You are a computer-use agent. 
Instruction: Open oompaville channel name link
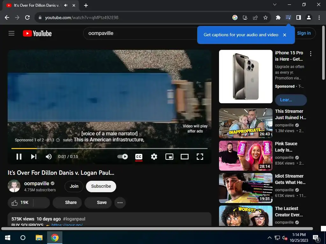37,183
